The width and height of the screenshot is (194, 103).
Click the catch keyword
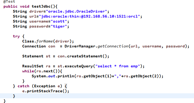(x=23, y=86)
